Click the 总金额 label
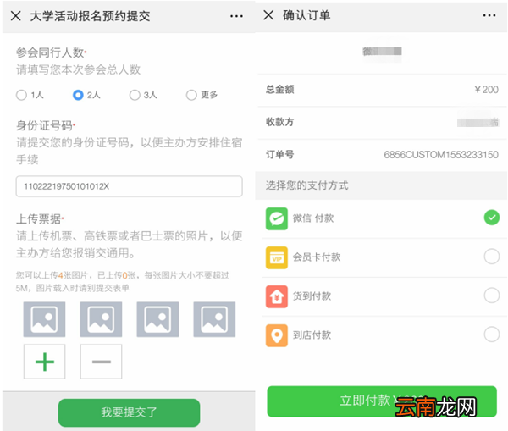Screen dimensions: 508x431 pos(280,90)
